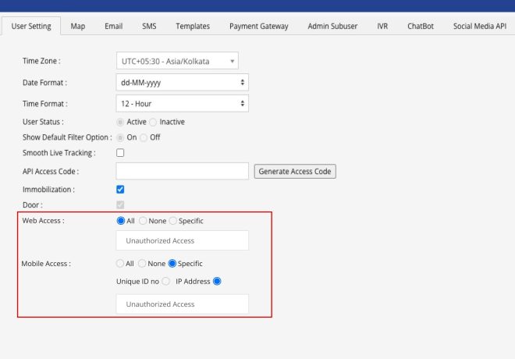Click the API Access Code text field

[182, 171]
